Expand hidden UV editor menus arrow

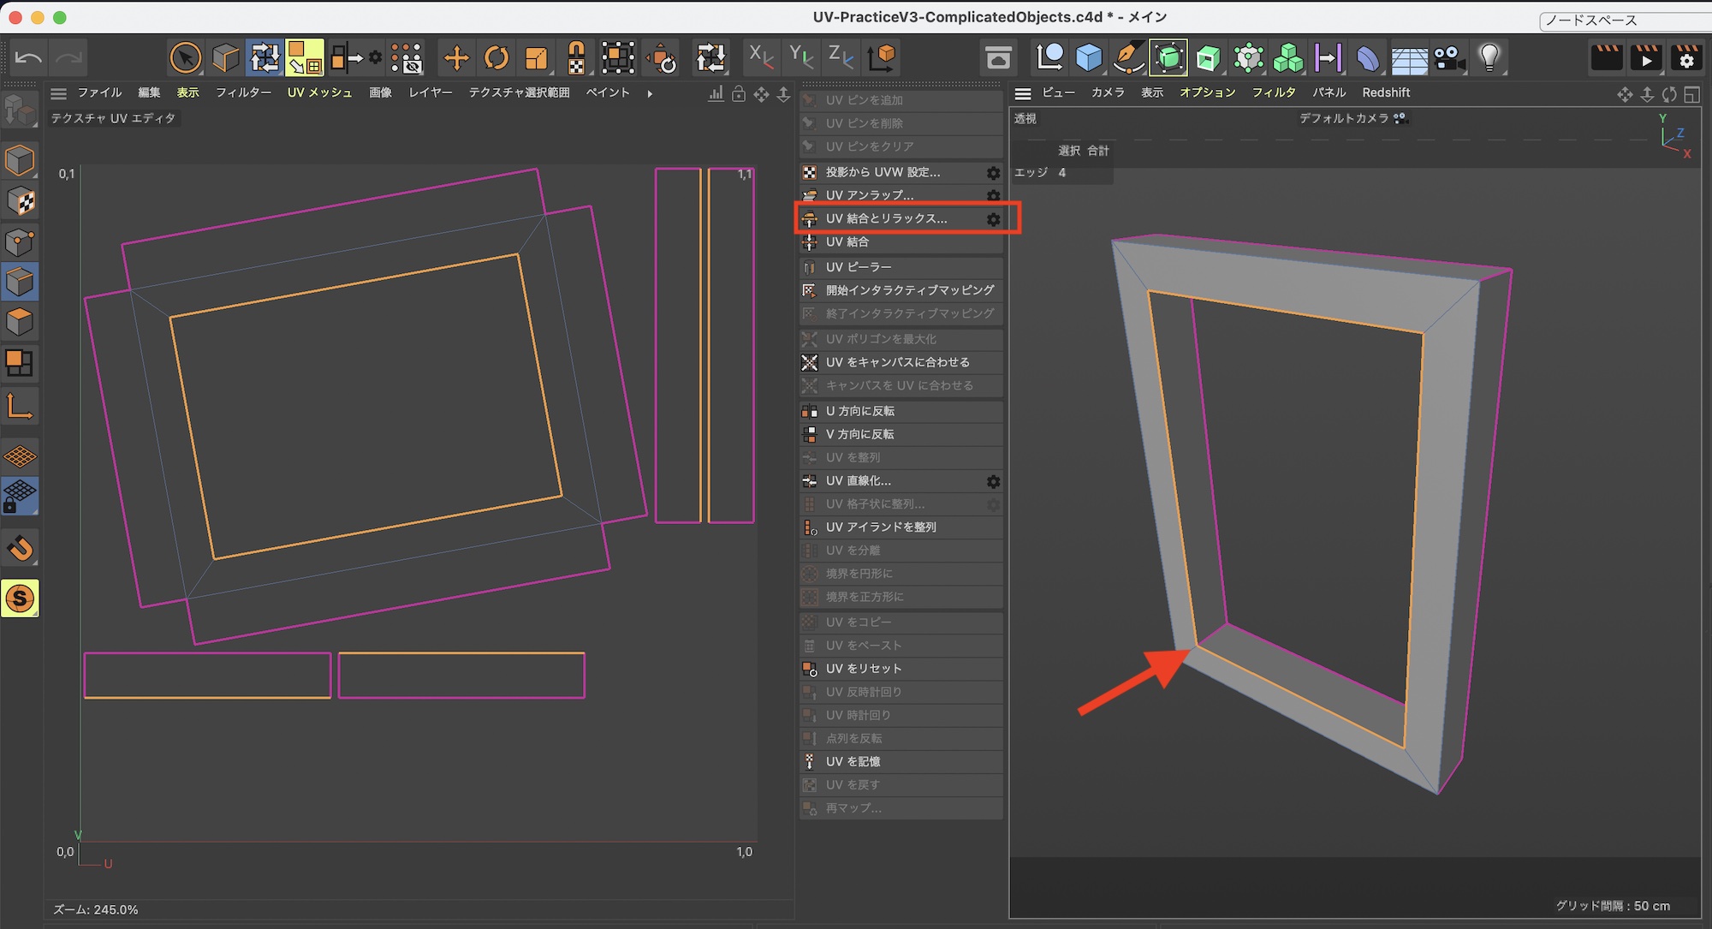coord(650,93)
